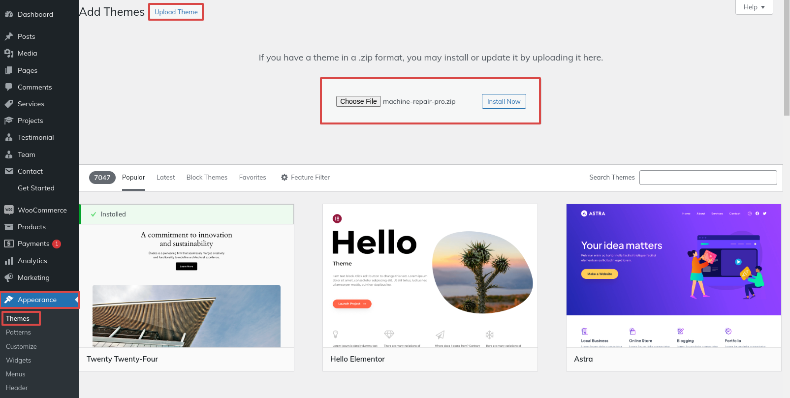Switch to the Latest themes tab
The height and width of the screenshot is (398, 790).
click(x=165, y=177)
